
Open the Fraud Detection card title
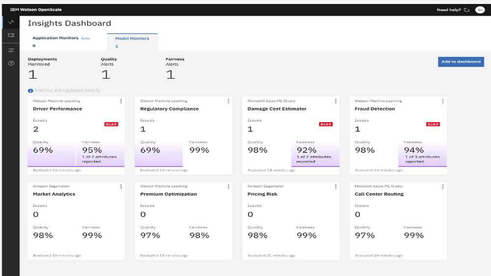point(375,109)
